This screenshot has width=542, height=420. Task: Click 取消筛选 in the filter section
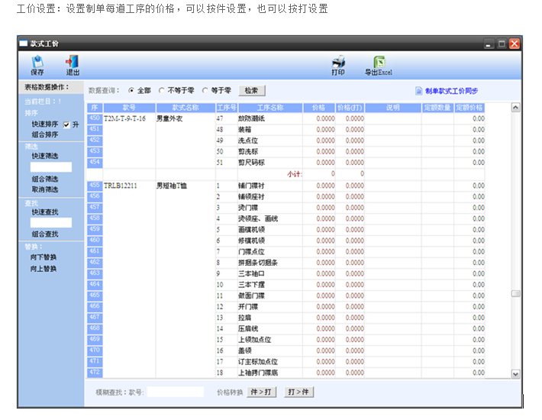pyautogui.click(x=44, y=189)
